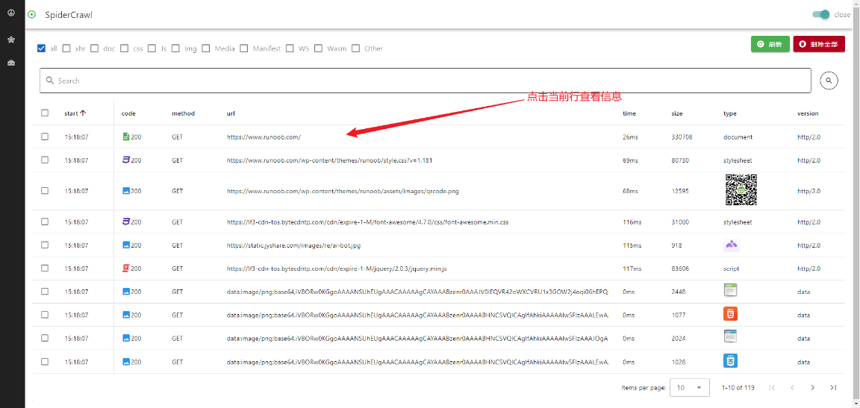The height and width of the screenshot is (408, 860).
Task: Click the green 刷新 refresh button
Action: (770, 44)
